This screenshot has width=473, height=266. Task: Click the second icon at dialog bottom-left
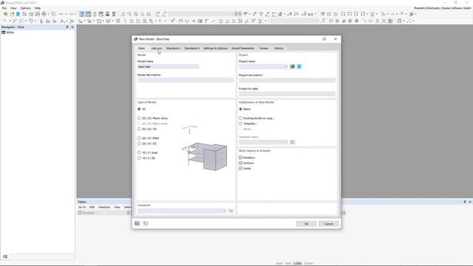146,223
